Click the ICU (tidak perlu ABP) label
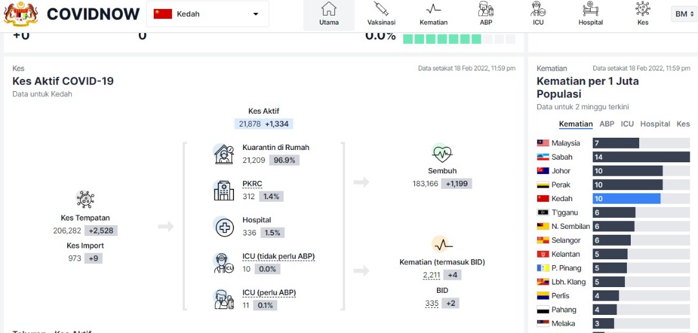Image resolution: width=698 pixels, height=333 pixels. (279, 256)
